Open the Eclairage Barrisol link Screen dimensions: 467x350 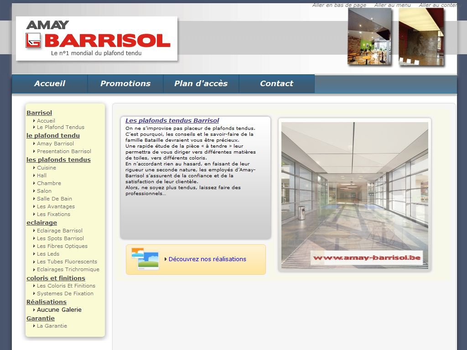[60, 231]
